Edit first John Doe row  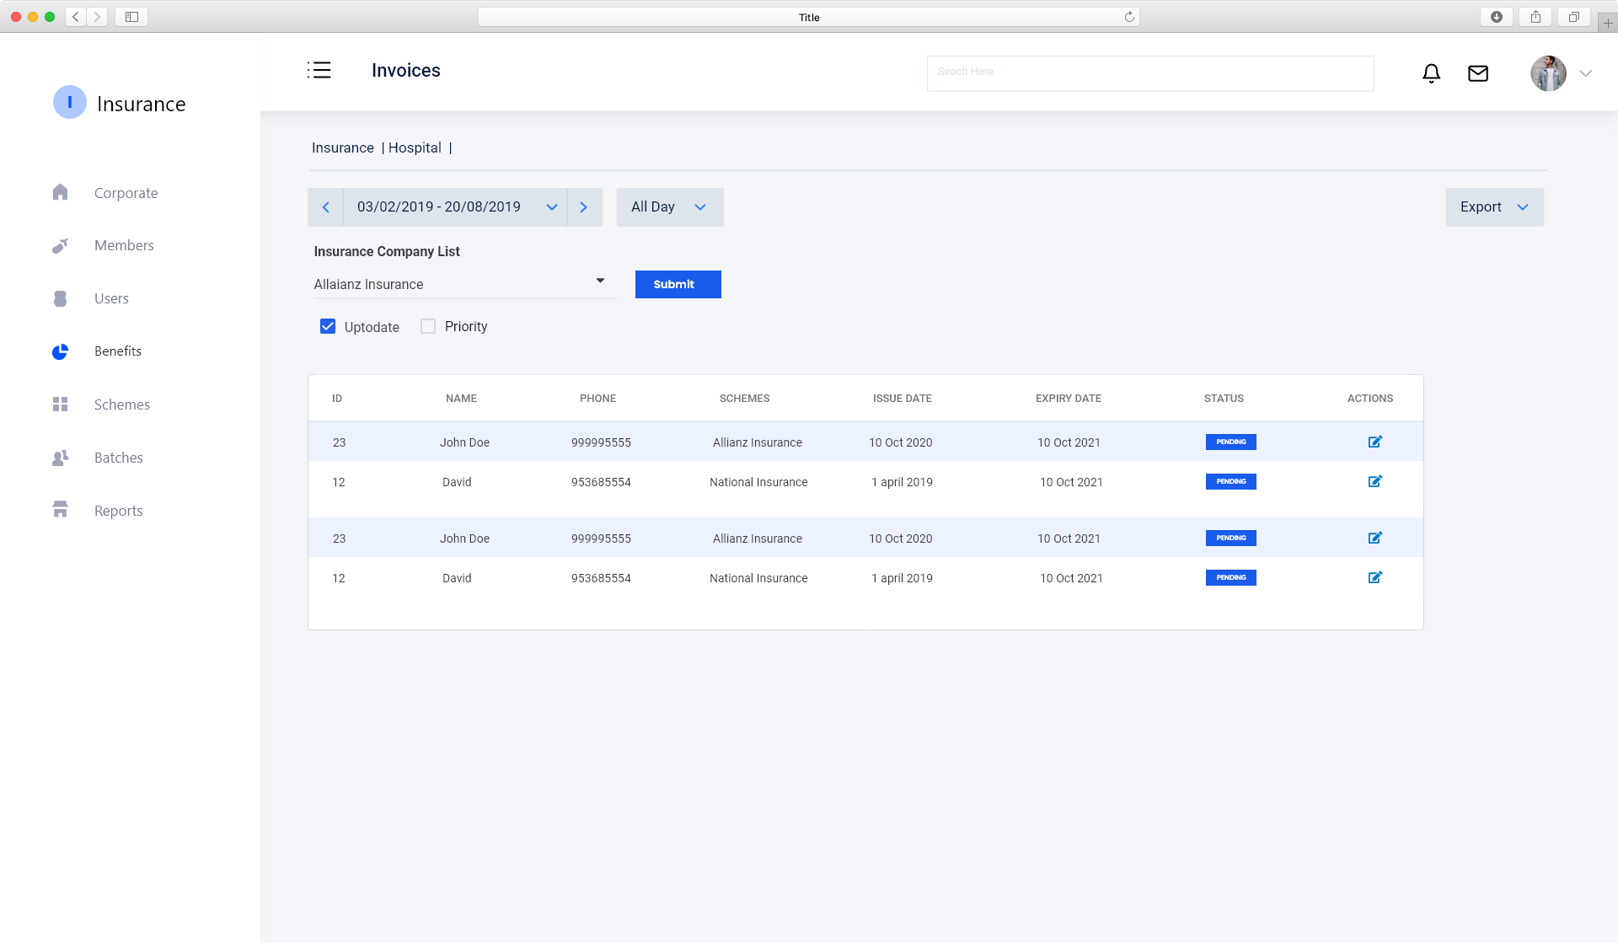click(1374, 442)
